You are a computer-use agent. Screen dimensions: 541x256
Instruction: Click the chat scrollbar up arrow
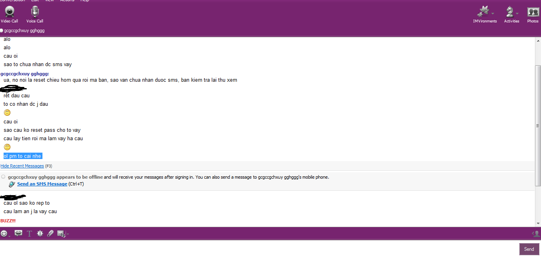point(538,41)
